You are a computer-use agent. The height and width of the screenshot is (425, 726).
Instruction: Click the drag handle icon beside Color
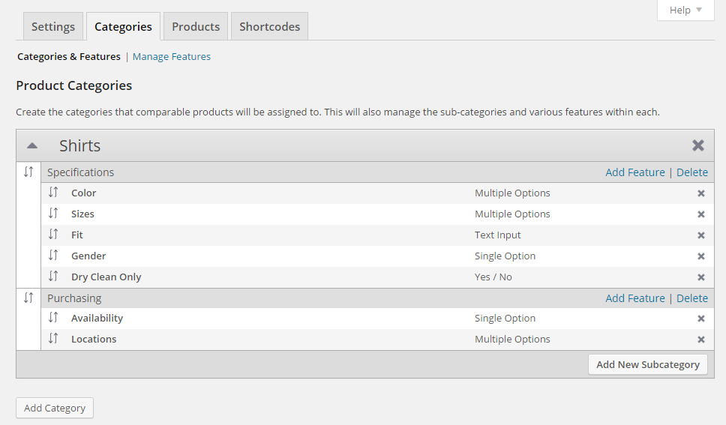tap(53, 193)
